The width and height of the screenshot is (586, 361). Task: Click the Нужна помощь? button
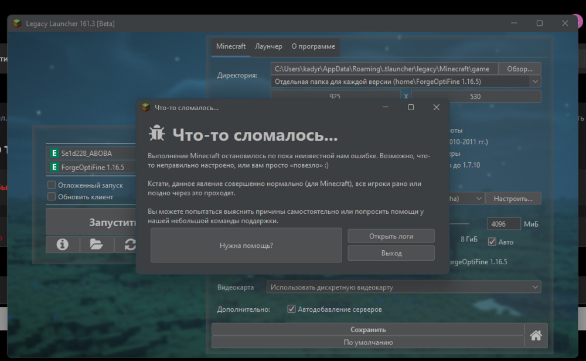click(x=246, y=245)
